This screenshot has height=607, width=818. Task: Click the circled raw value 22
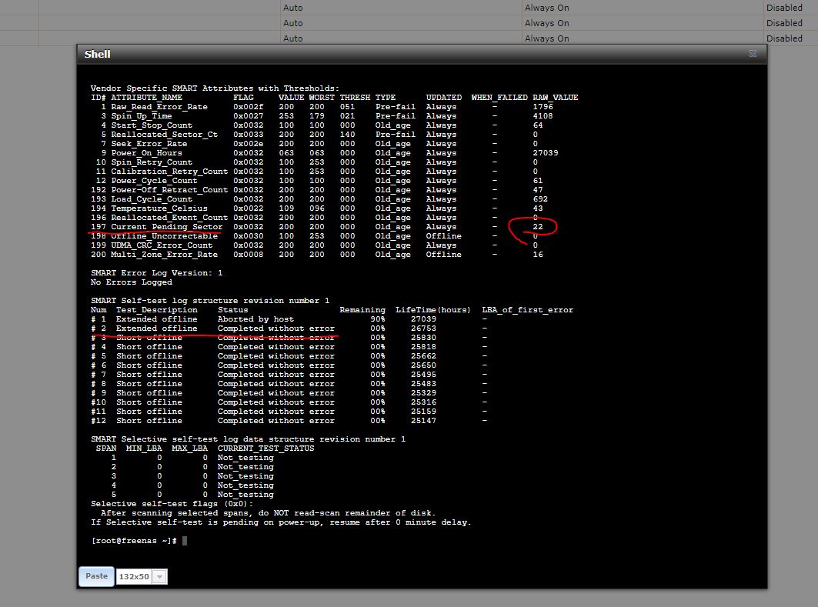pyautogui.click(x=538, y=227)
